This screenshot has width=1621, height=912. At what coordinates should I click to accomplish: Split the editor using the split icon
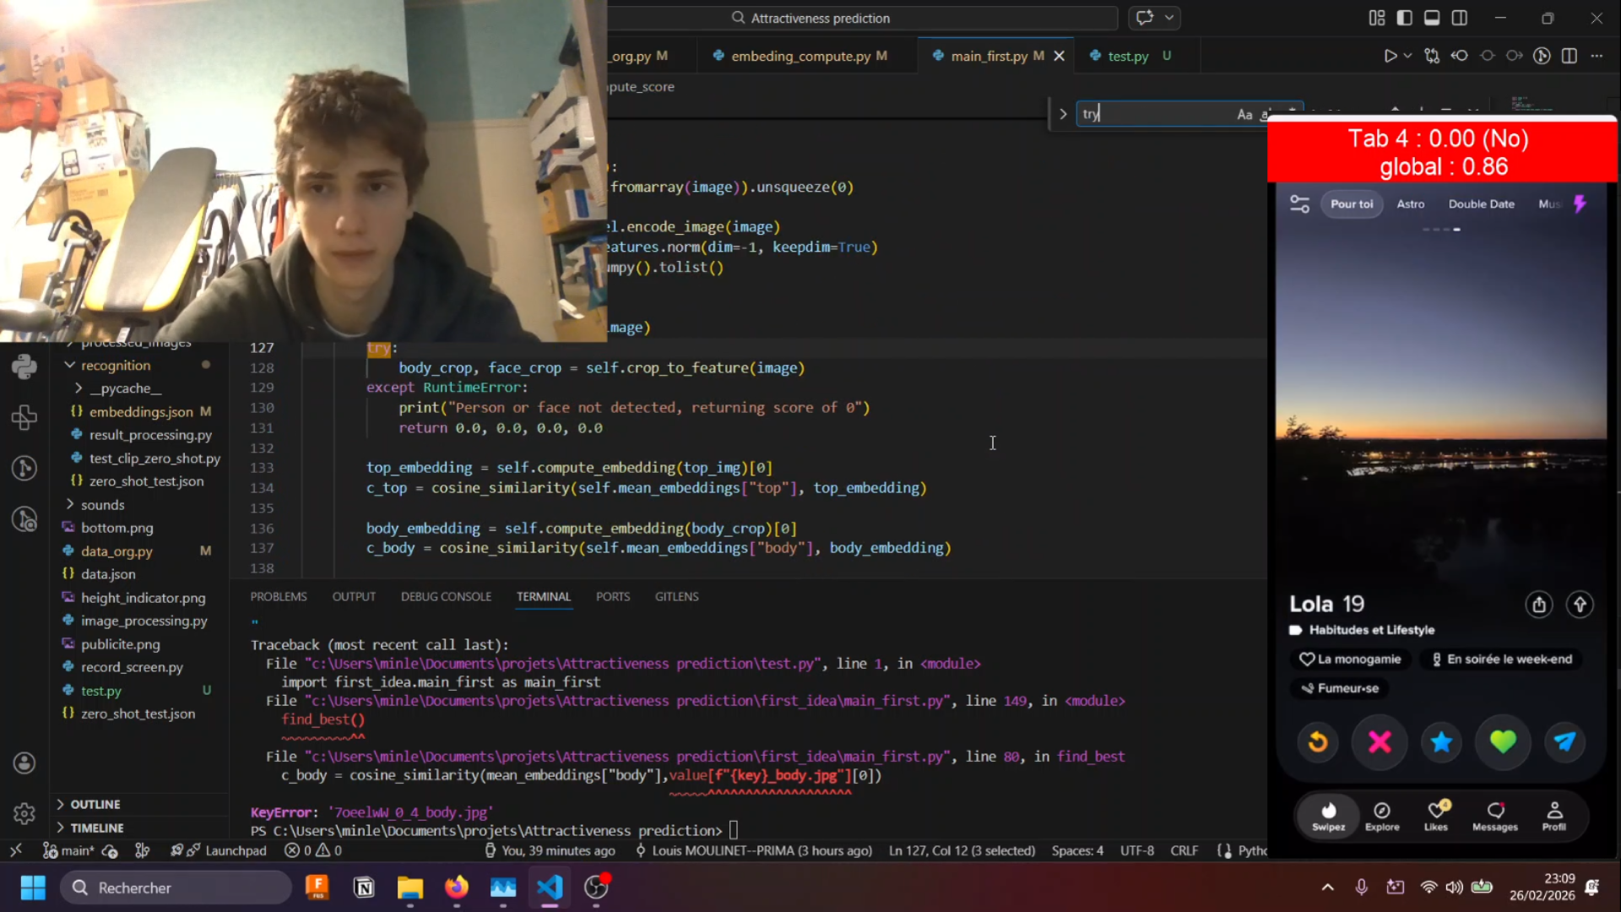pyautogui.click(x=1570, y=56)
